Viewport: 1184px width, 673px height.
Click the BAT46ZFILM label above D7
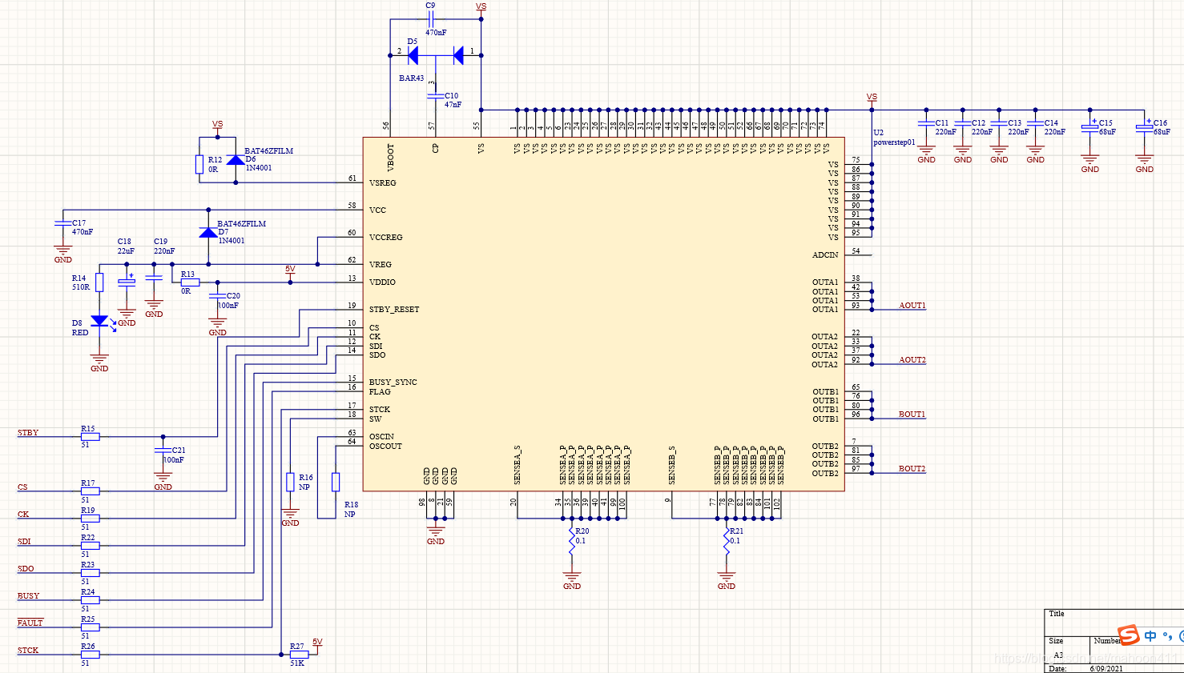pos(242,224)
